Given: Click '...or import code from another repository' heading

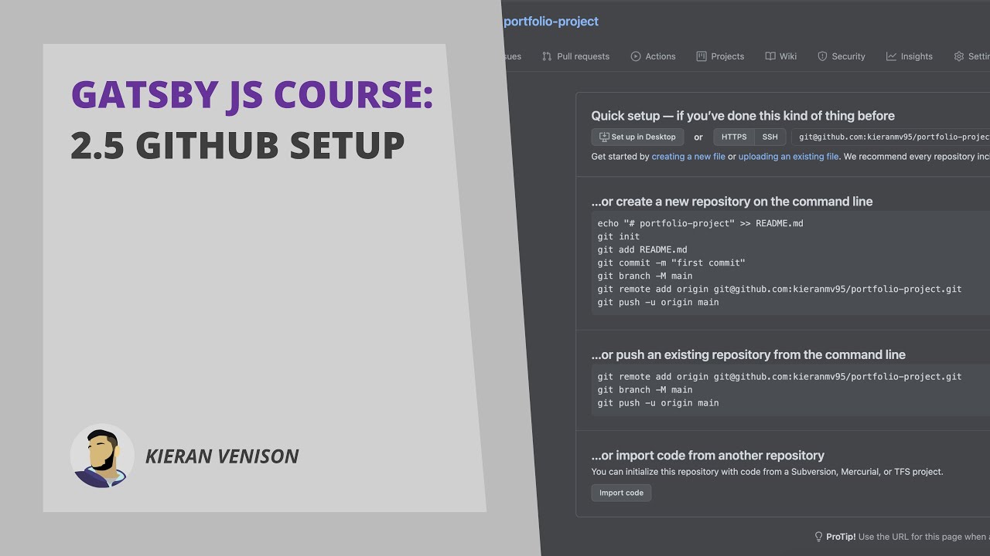Looking at the screenshot, I should point(708,456).
